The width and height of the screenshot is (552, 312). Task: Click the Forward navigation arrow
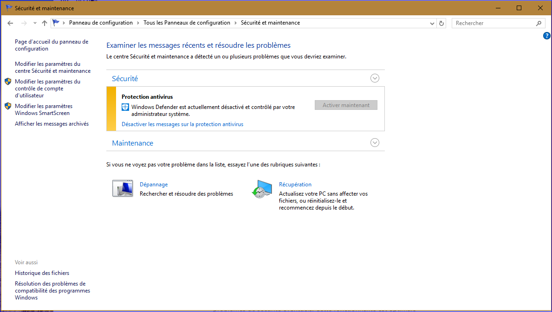(x=24, y=23)
